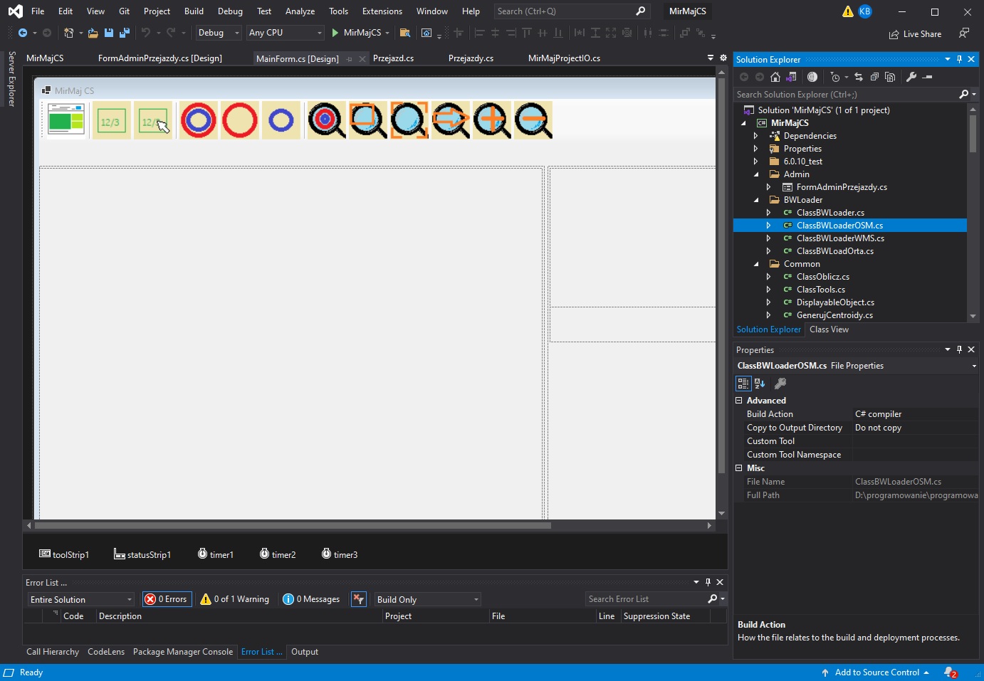Click Sync with Active Document arrows icon

[859, 77]
